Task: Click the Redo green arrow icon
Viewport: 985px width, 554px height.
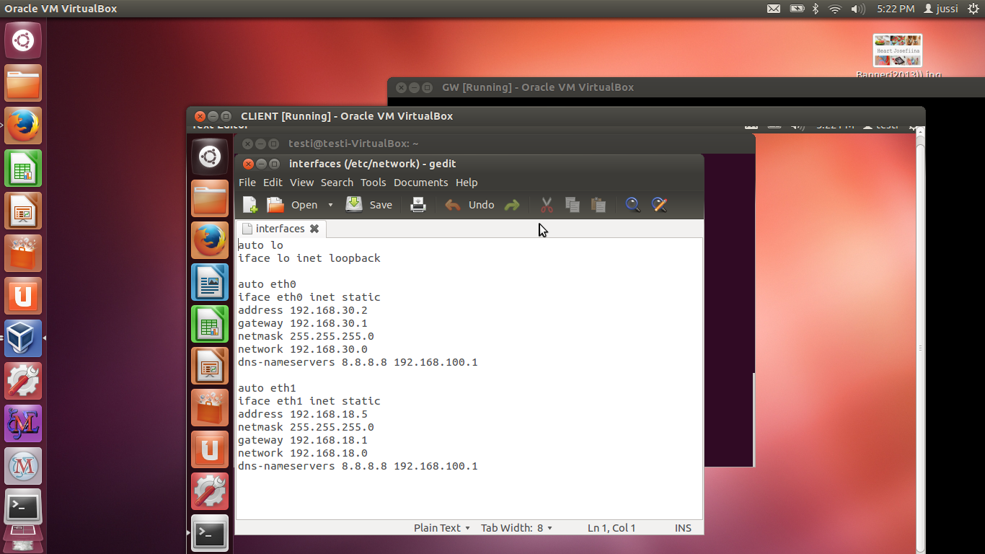Action: (512, 205)
